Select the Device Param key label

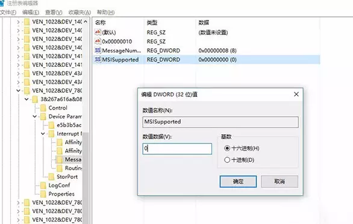click(x=65, y=116)
